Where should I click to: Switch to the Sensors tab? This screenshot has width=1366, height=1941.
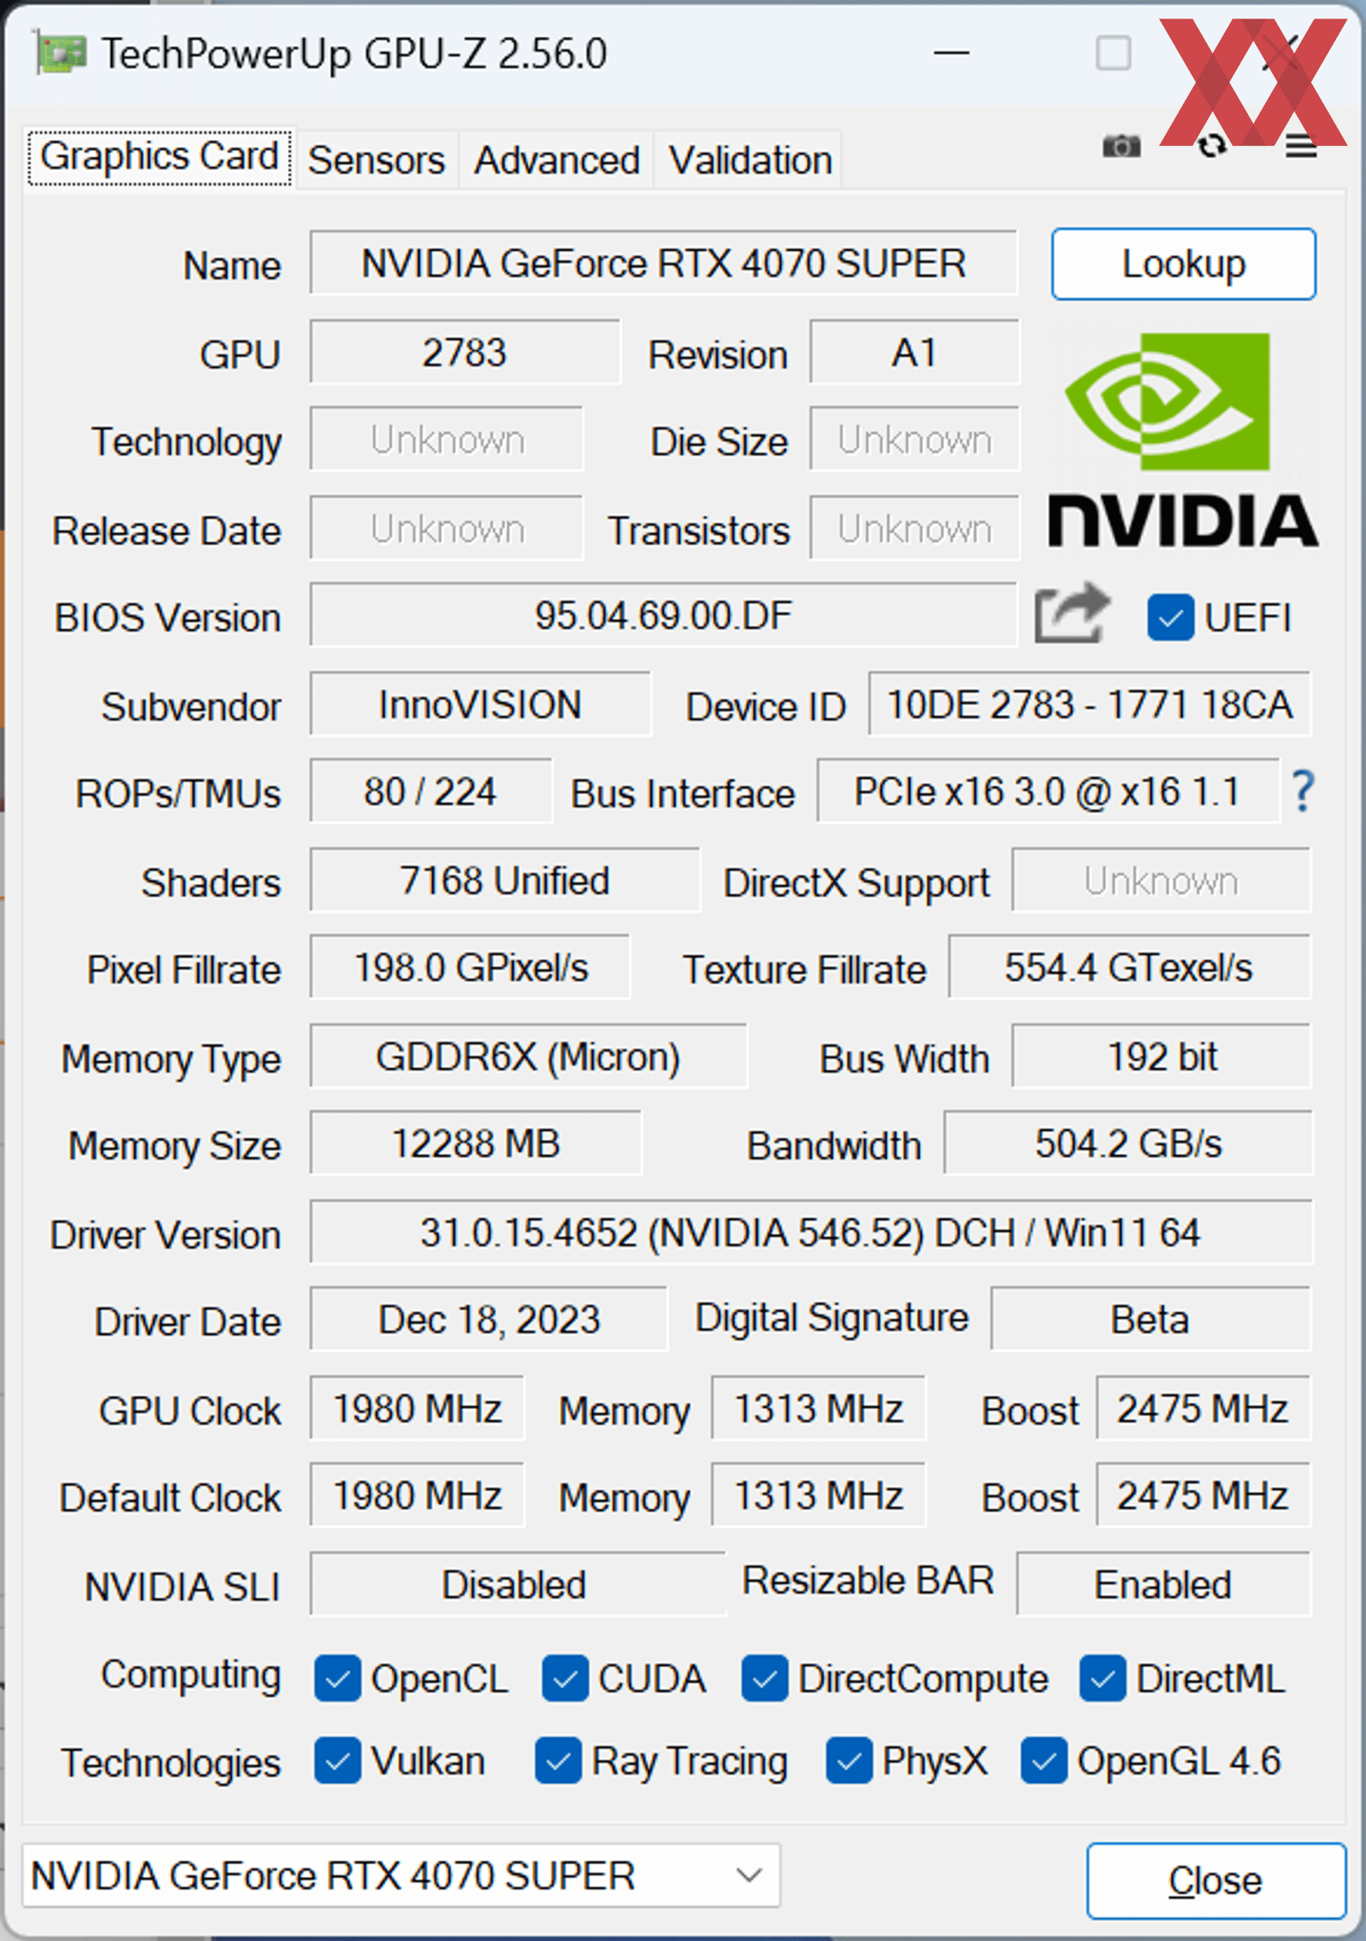pos(376,160)
